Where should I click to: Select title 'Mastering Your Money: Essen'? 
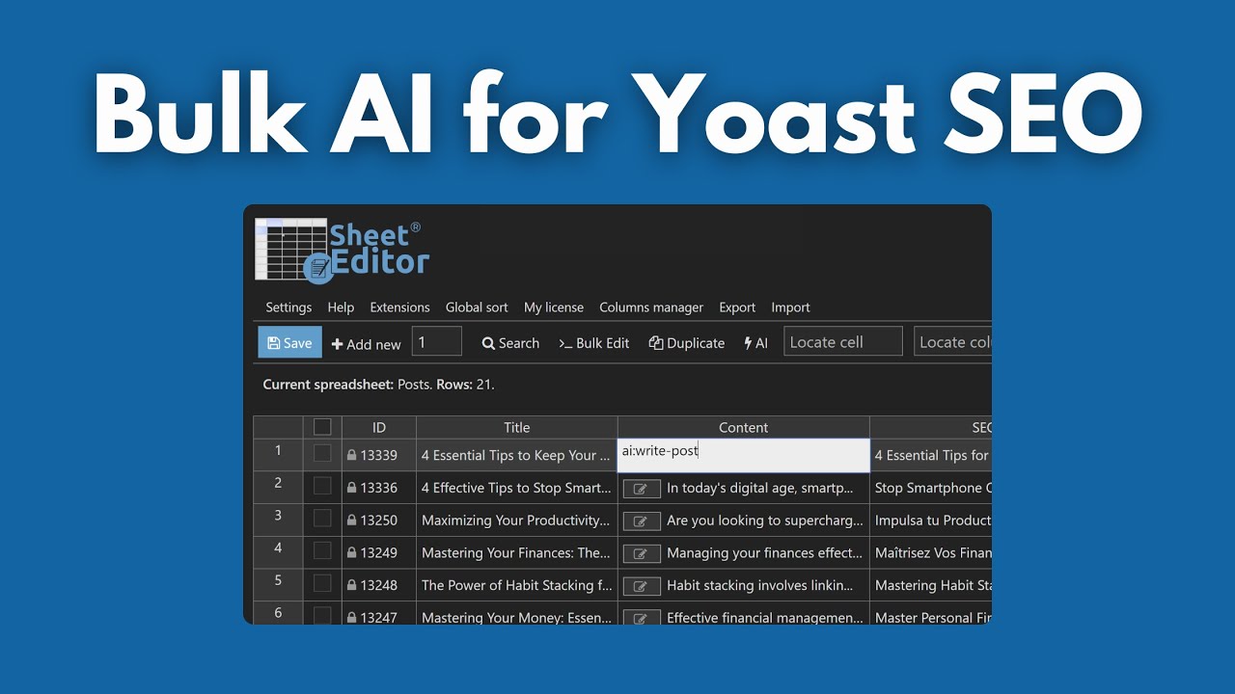[x=516, y=614]
